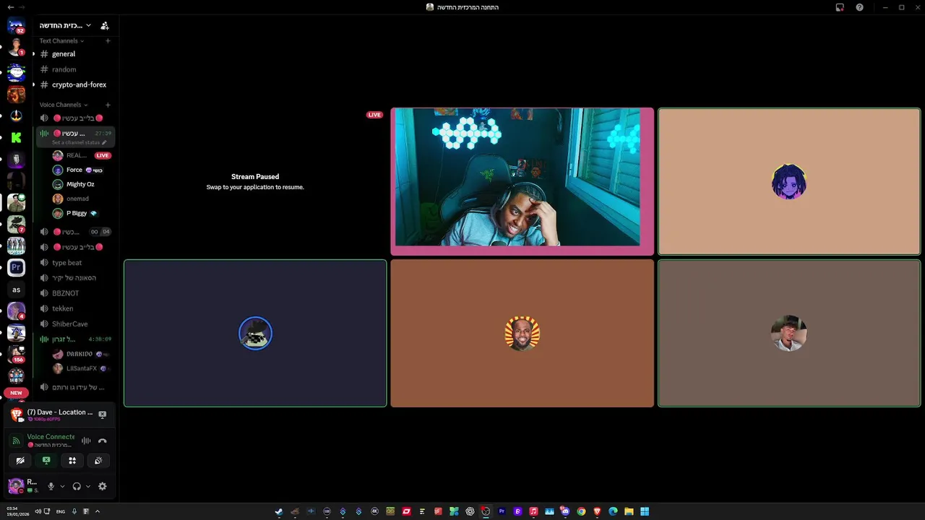Join the type beat voice channel
The image size is (925, 520).
click(75, 263)
